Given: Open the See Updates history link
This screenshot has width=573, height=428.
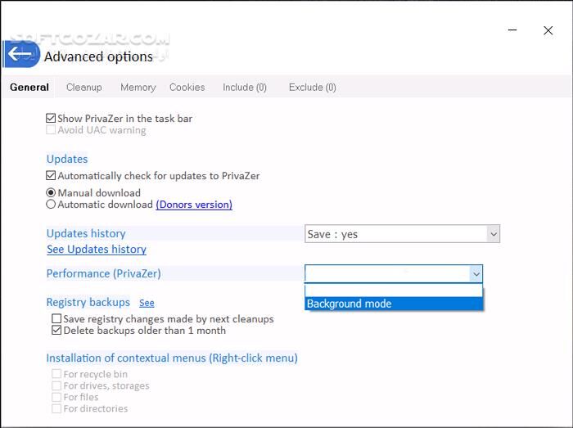Looking at the screenshot, I should click(97, 250).
